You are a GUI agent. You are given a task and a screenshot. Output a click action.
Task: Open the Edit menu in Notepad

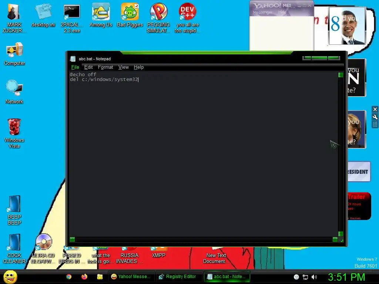point(88,67)
